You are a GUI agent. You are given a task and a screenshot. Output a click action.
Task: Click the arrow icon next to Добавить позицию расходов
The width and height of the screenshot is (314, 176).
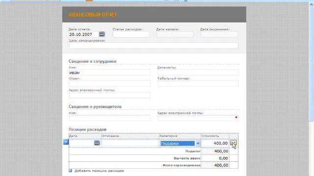(70, 171)
